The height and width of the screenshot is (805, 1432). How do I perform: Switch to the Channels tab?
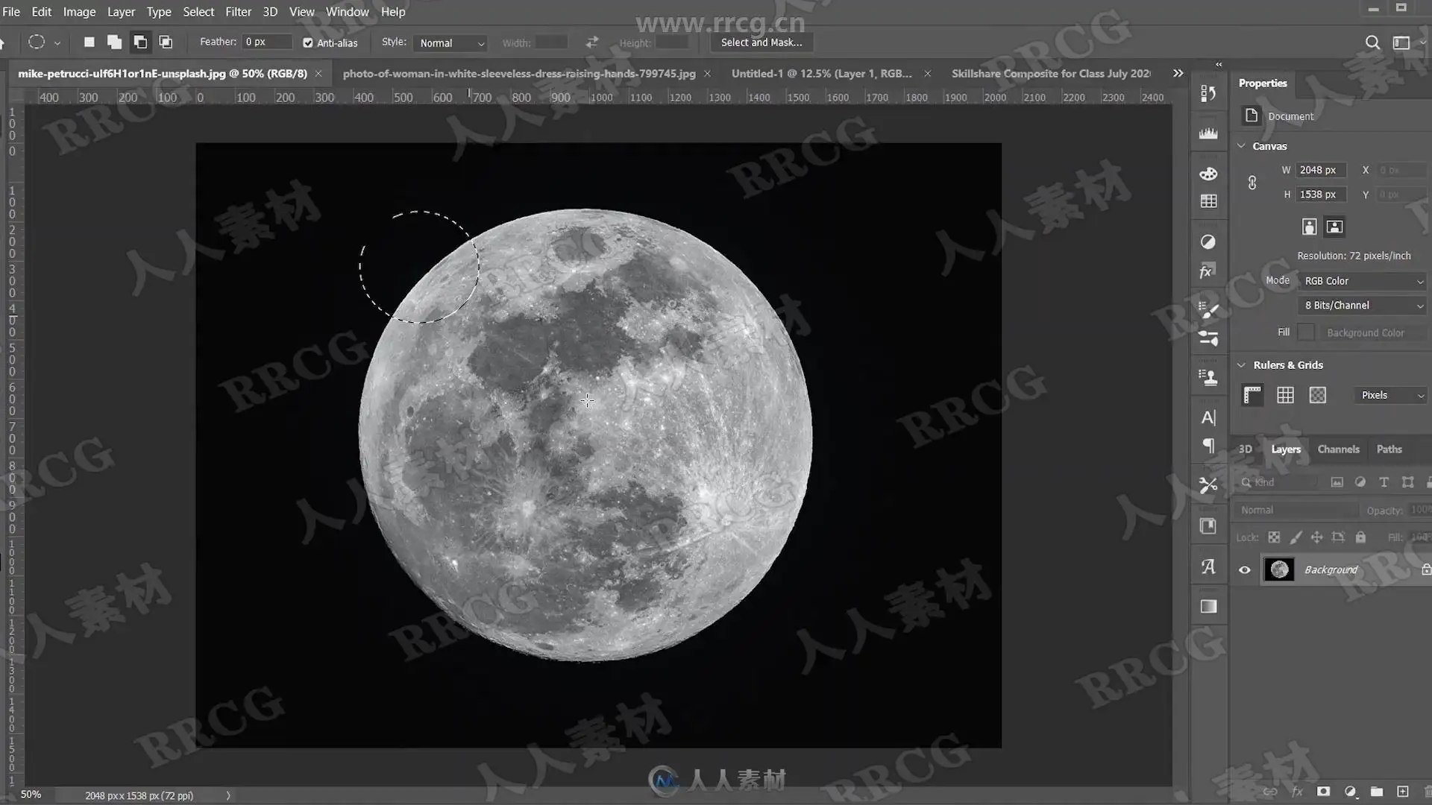(1338, 449)
